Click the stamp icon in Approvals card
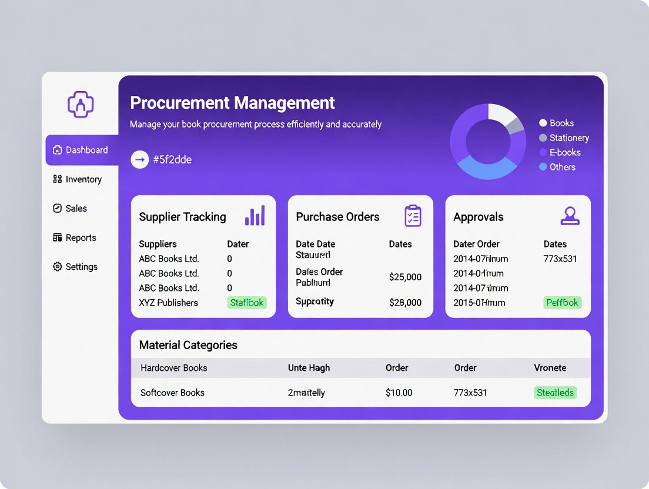This screenshot has width=649, height=489. [570, 216]
